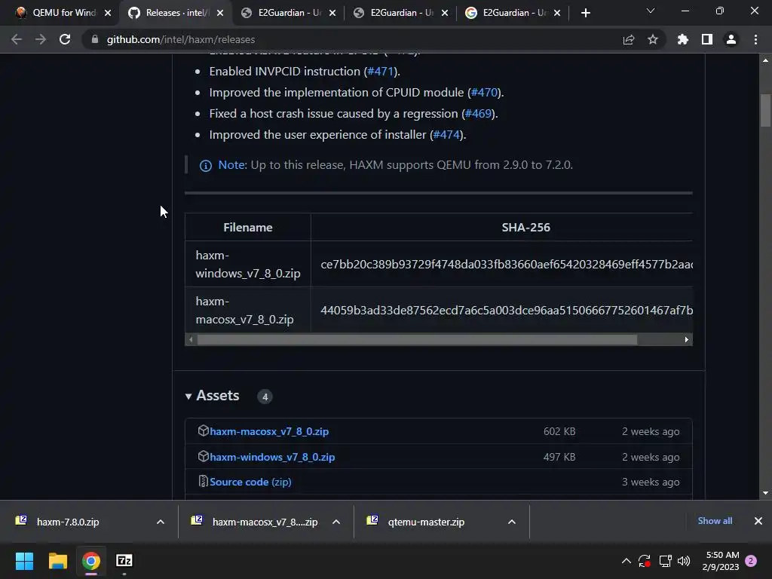The image size is (772, 579).
Task: Open File Explorer from taskbar
Action: coord(57,561)
